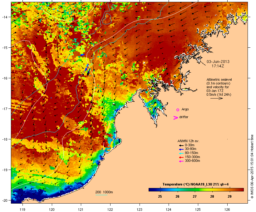256x212 pixels.
Task: Click the magenta Argo circle marker
Action: tap(178, 110)
